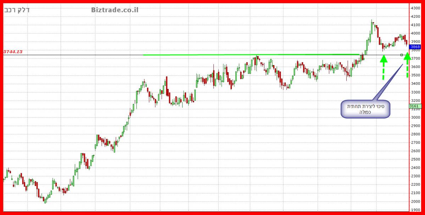Click the red 3744.13 price level label
Image resolution: width=425 pixels, height=215 pixels.
coord(13,52)
